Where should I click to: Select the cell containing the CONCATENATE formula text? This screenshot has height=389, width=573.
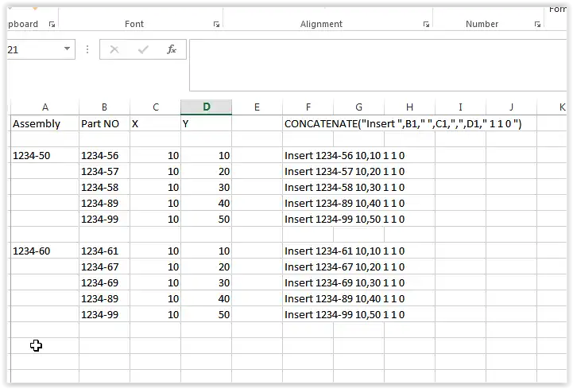(x=308, y=124)
